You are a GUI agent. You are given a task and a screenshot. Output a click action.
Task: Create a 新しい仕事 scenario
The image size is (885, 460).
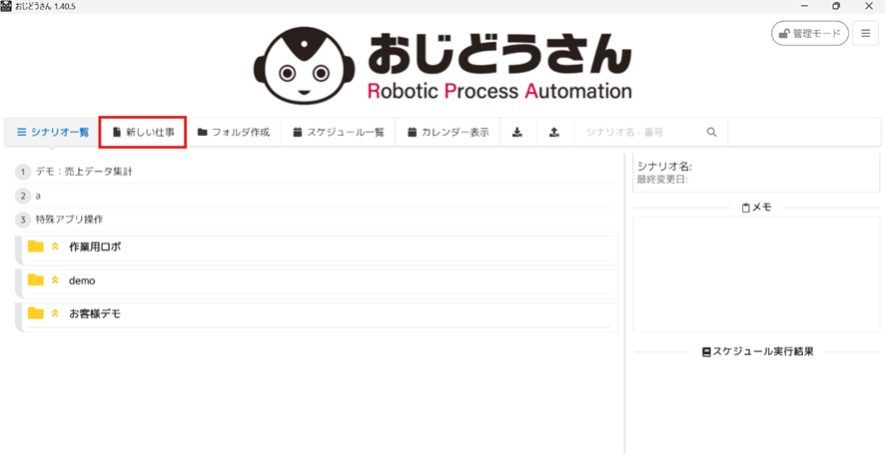143,132
